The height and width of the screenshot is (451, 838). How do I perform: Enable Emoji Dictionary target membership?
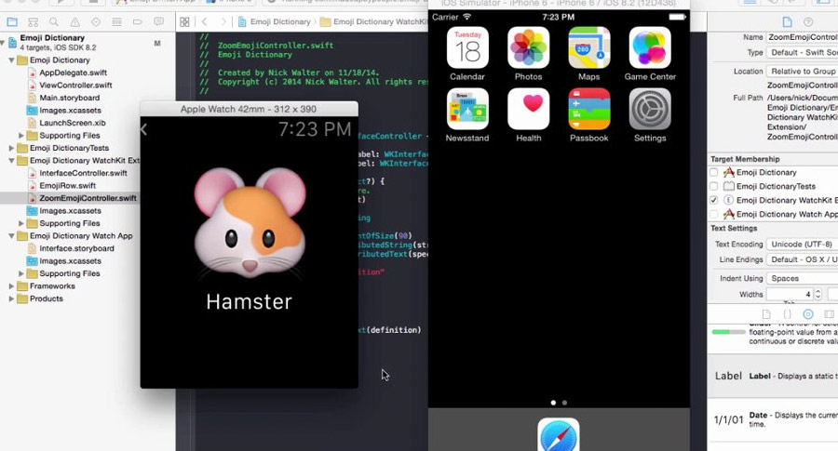pos(713,172)
